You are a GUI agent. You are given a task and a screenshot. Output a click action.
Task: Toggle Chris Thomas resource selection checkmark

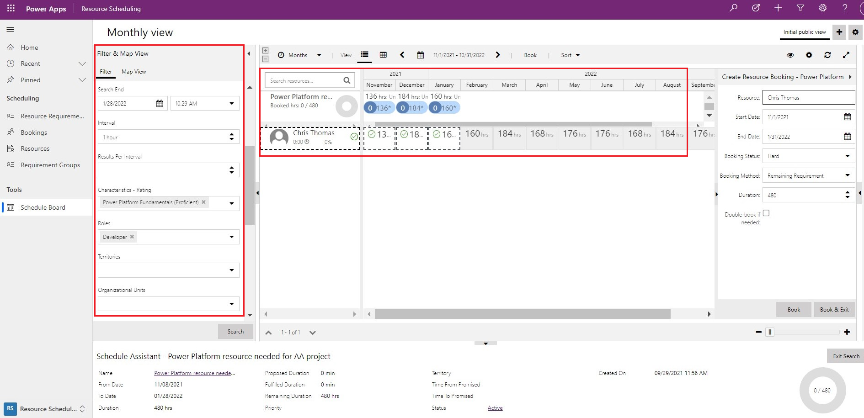354,137
